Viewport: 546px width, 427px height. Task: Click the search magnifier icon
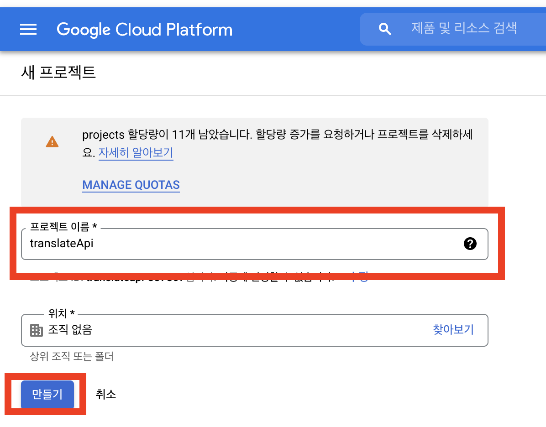click(385, 29)
